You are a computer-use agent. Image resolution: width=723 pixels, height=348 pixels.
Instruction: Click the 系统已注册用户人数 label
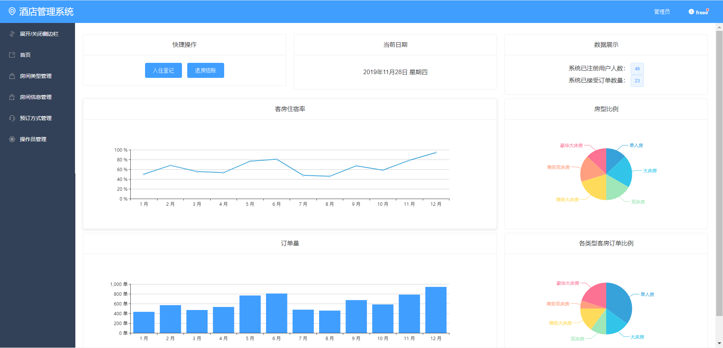(597, 68)
